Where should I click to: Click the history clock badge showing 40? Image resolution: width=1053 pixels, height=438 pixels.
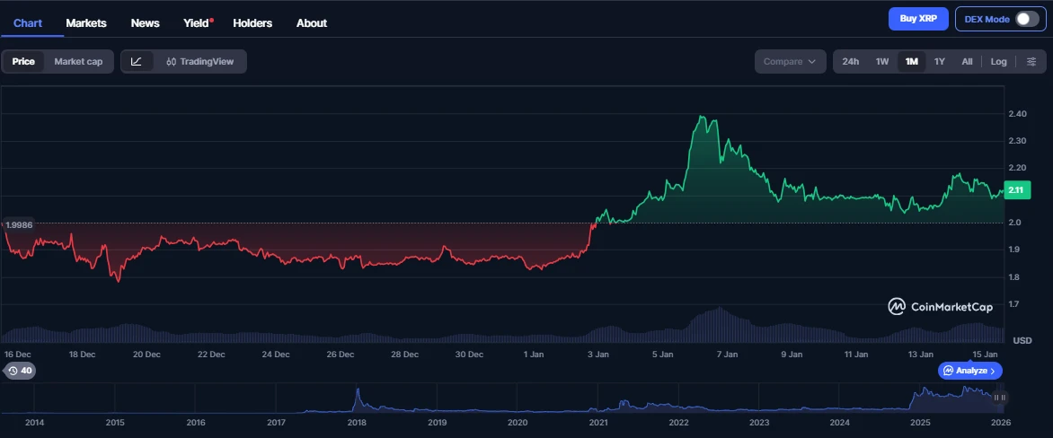20,371
